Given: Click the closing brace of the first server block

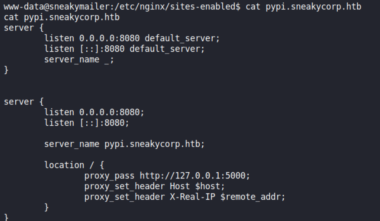Looking at the screenshot, I should [6, 70].
